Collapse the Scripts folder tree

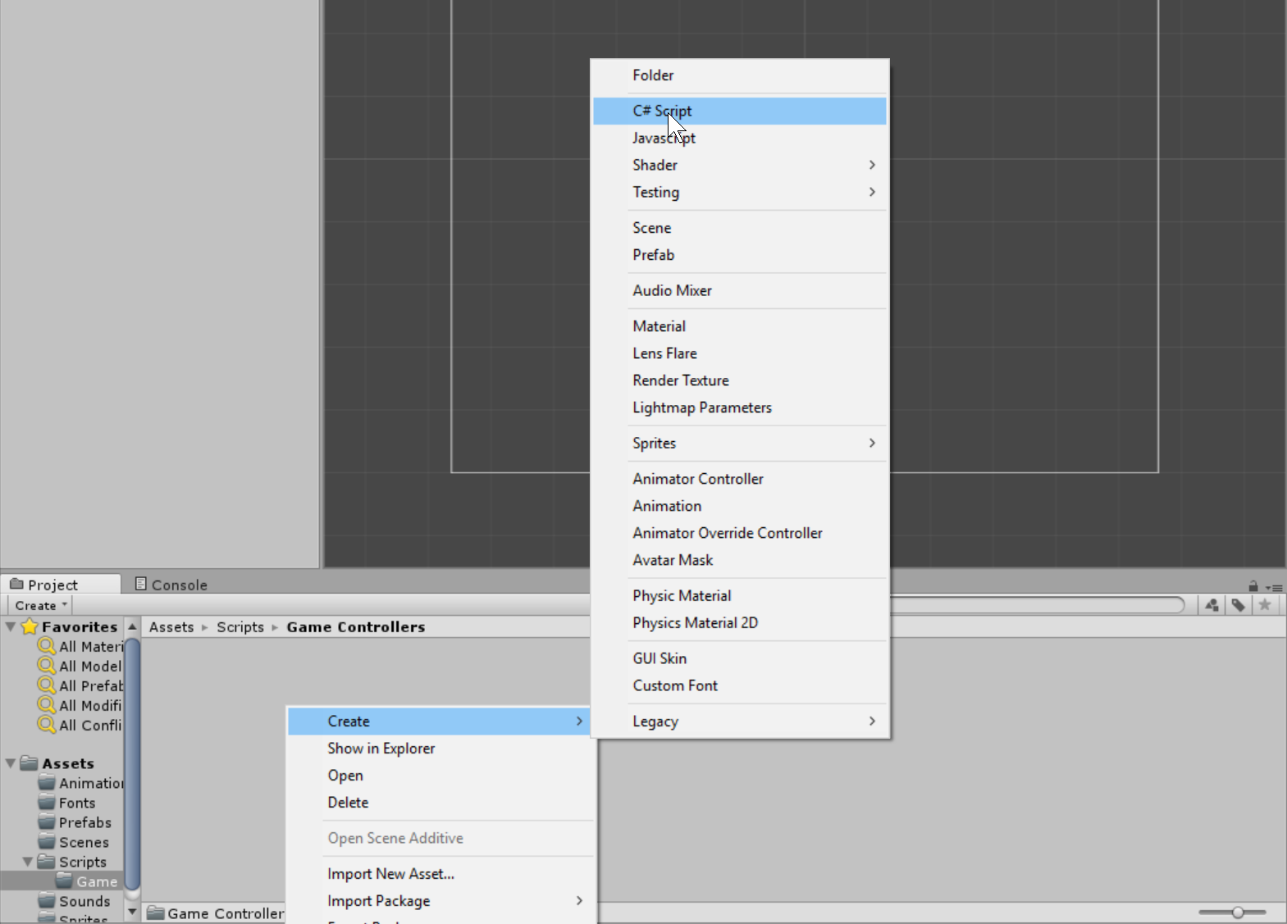[x=28, y=862]
